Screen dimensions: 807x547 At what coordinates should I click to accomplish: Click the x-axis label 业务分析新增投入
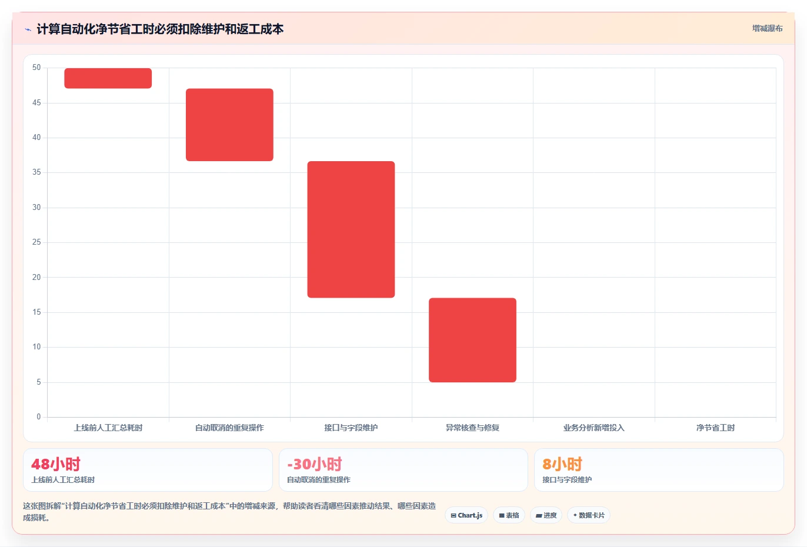pyautogui.click(x=594, y=428)
